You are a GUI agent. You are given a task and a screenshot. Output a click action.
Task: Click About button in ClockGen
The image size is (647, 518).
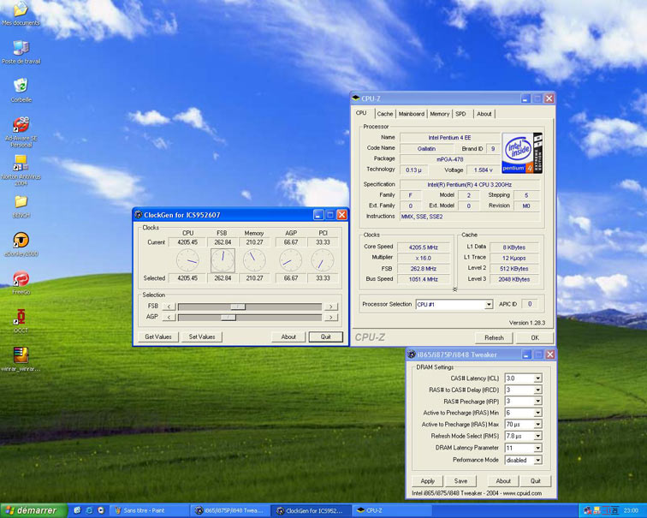click(x=288, y=336)
